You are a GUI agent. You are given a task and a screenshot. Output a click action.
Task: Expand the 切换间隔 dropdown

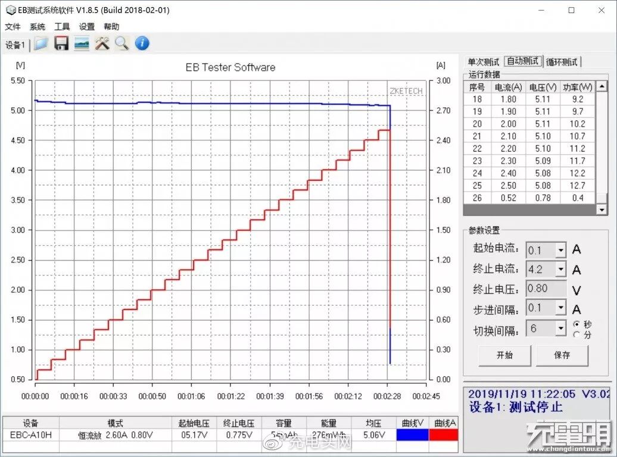pos(561,328)
